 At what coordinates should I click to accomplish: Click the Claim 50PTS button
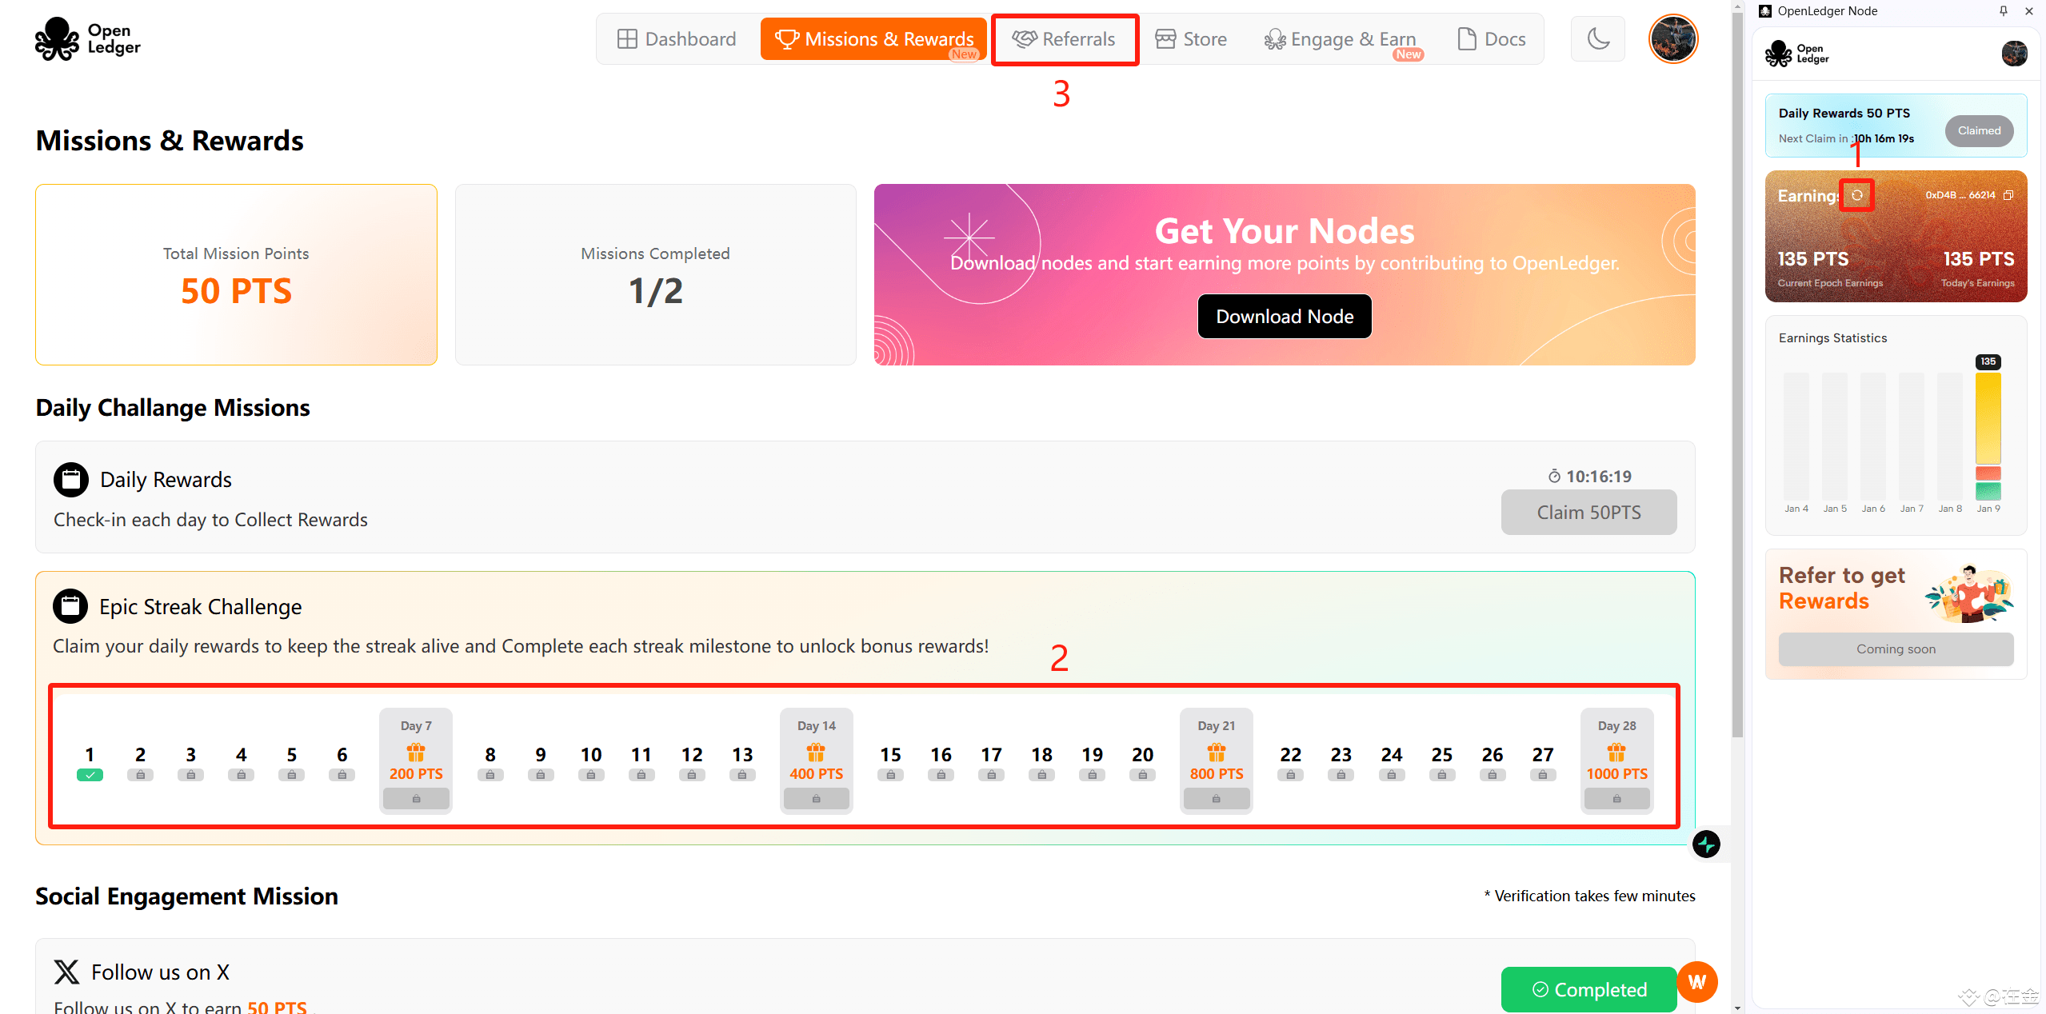tap(1588, 513)
